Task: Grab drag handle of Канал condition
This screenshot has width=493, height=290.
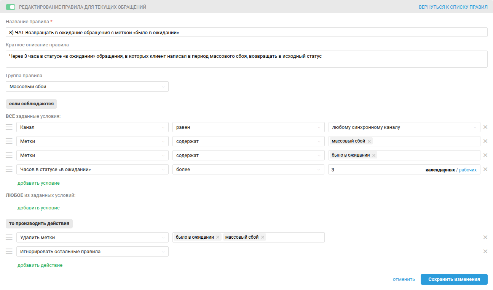Action: (x=9, y=127)
